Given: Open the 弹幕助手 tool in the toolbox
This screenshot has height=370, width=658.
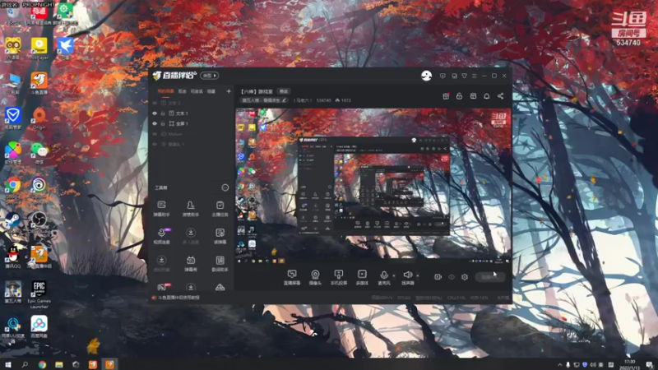Looking at the screenshot, I should (161, 208).
